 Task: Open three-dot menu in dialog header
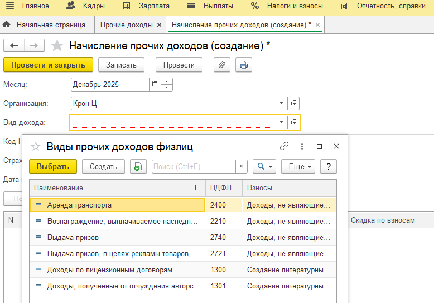(x=302, y=146)
